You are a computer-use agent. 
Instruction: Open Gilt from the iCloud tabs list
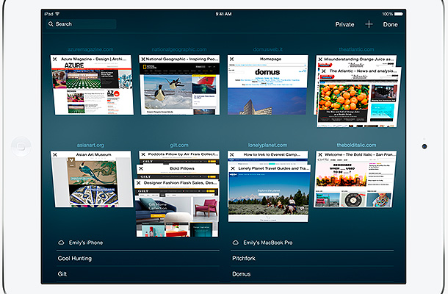coord(63,274)
